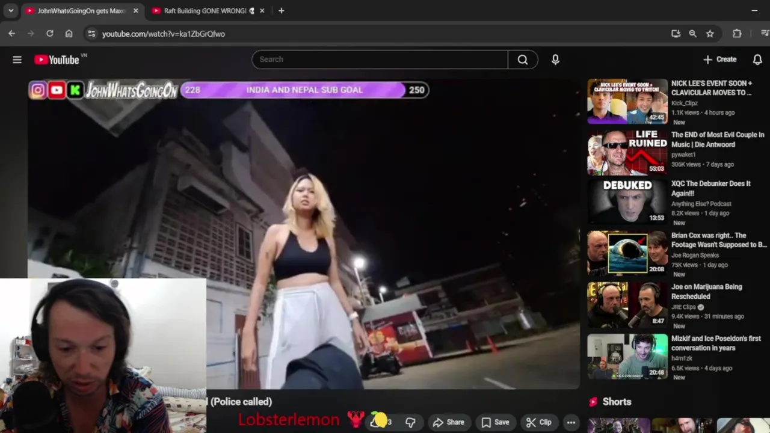Screen dimensions: 770x433
Task: Click the main video player
Action: click(304, 235)
